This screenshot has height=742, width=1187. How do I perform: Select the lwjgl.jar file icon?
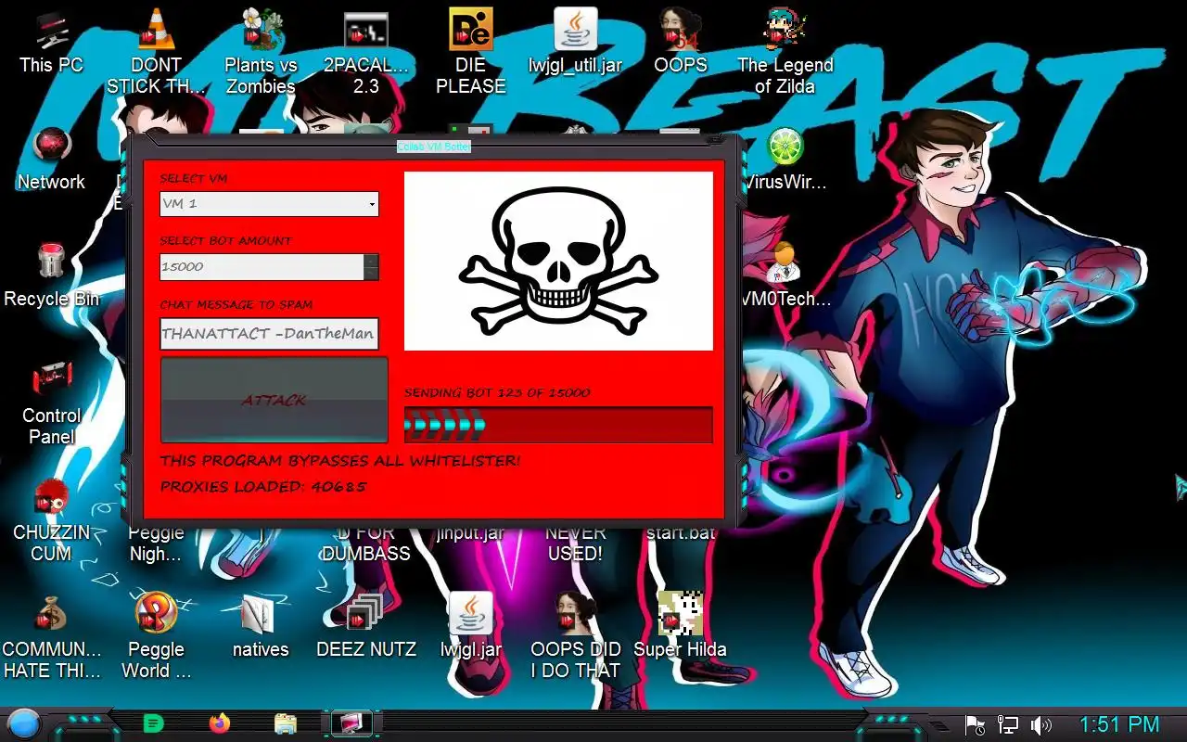tap(470, 625)
